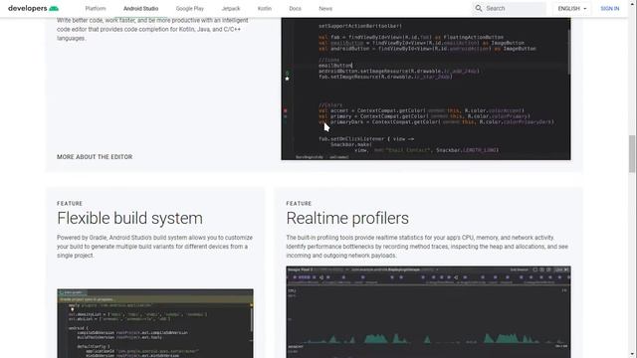Open the Platform menu item
This screenshot has width=637, height=358.
click(96, 9)
